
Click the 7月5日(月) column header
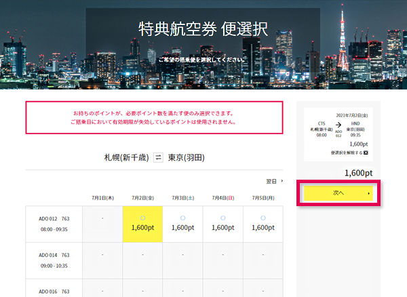click(x=263, y=198)
